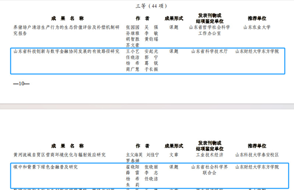This screenshot has height=190, width=294.
Task: Click 工业技术经济 journal name
Action: point(209,155)
